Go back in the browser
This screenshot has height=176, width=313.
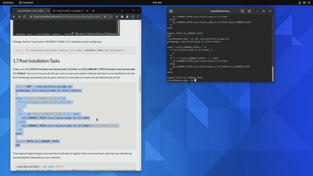coord(14,17)
